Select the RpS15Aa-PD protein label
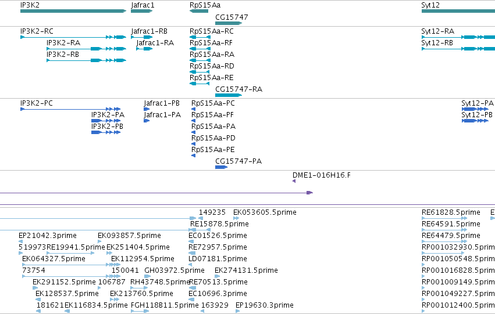 [213, 138]
